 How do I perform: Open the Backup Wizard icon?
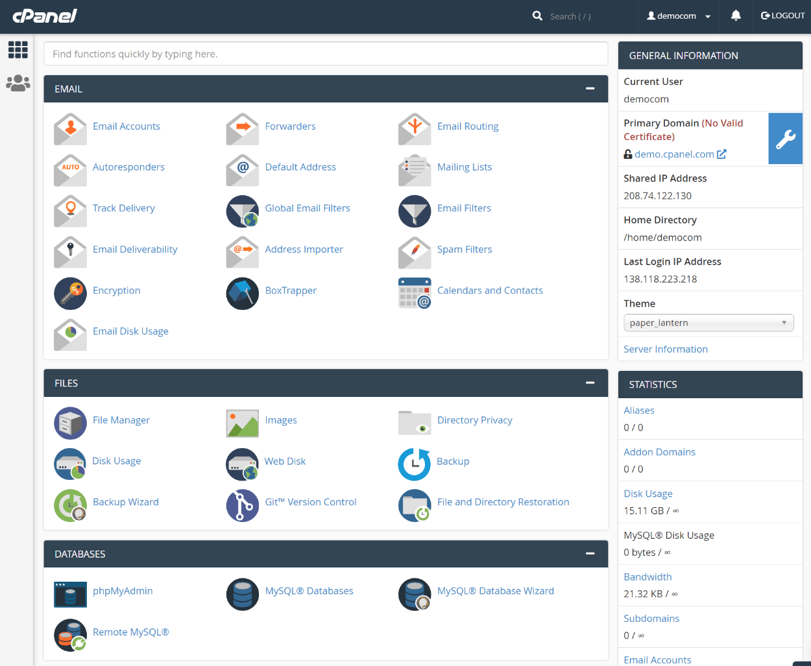point(70,505)
